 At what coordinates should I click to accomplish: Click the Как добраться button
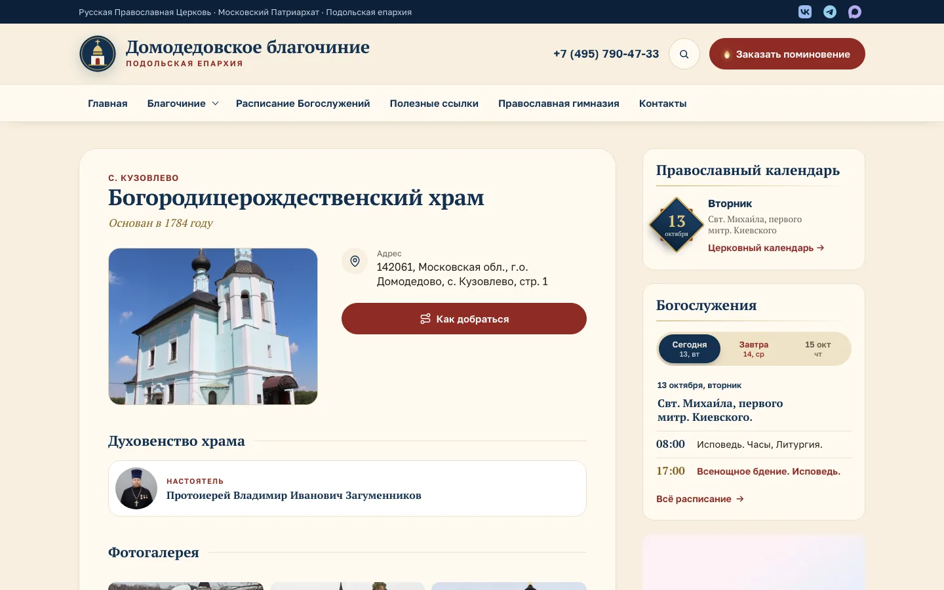pyautogui.click(x=464, y=319)
